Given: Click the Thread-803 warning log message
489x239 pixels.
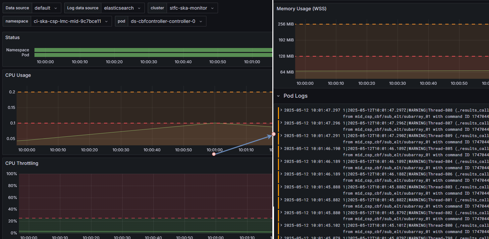Looking at the screenshot, I should coord(416,190).
